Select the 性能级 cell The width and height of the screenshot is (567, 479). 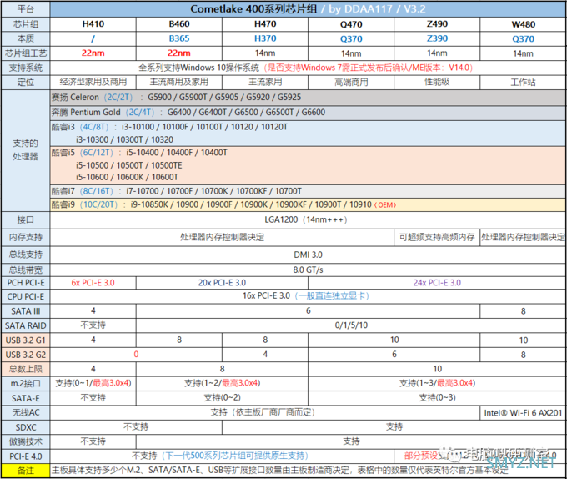pyautogui.click(x=437, y=82)
